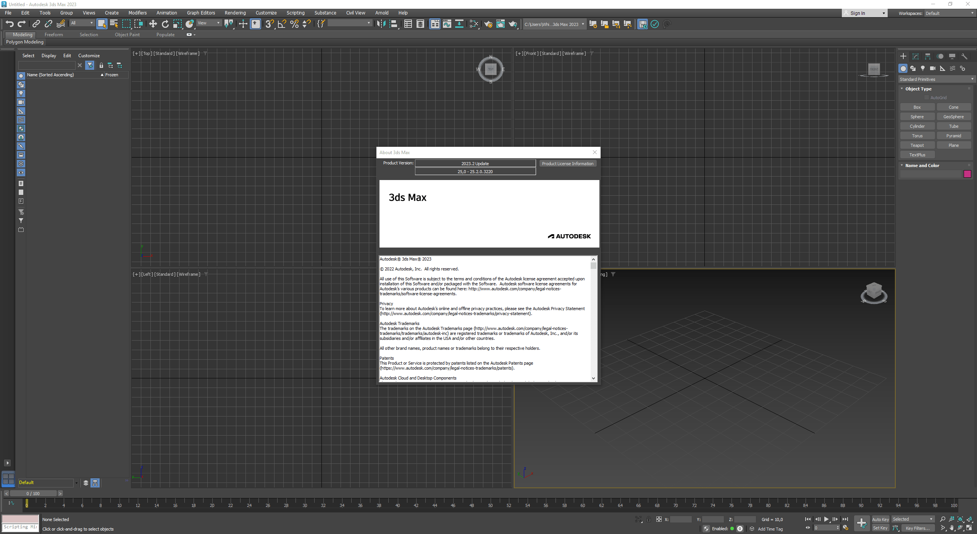Image resolution: width=977 pixels, height=534 pixels.
Task: Toggle Auto Key recording mode
Action: point(880,520)
